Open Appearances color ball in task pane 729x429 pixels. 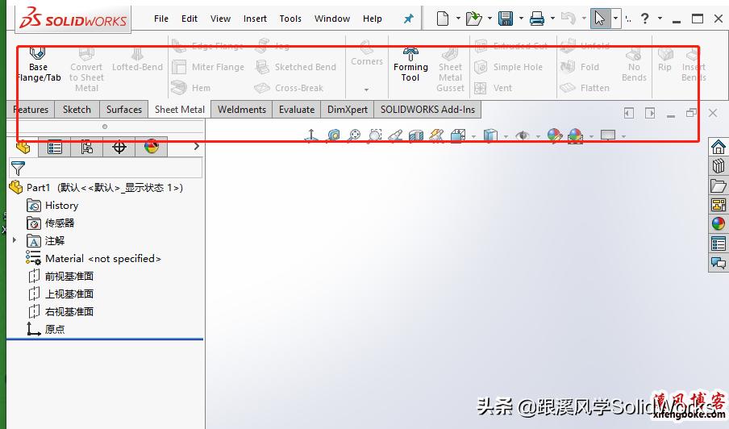click(x=719, y=223)
